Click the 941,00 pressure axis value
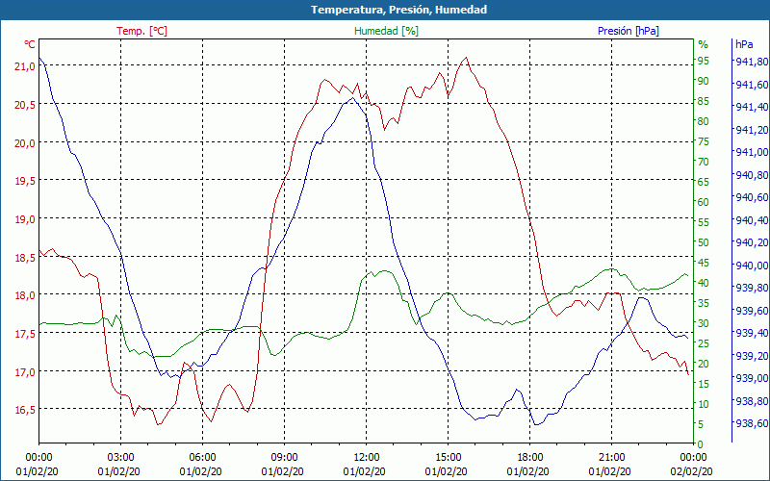 [x=752, y=152]
